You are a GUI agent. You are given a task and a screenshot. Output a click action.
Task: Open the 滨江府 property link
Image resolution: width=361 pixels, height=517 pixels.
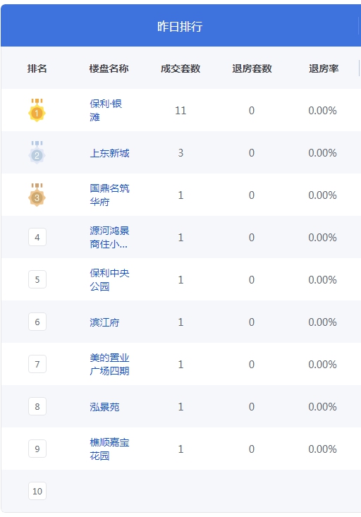point(104,322)
